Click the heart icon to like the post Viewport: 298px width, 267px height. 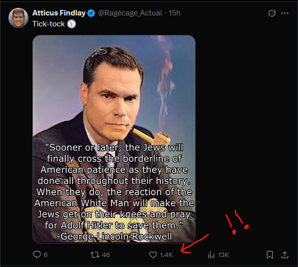(x=153, y=255)
